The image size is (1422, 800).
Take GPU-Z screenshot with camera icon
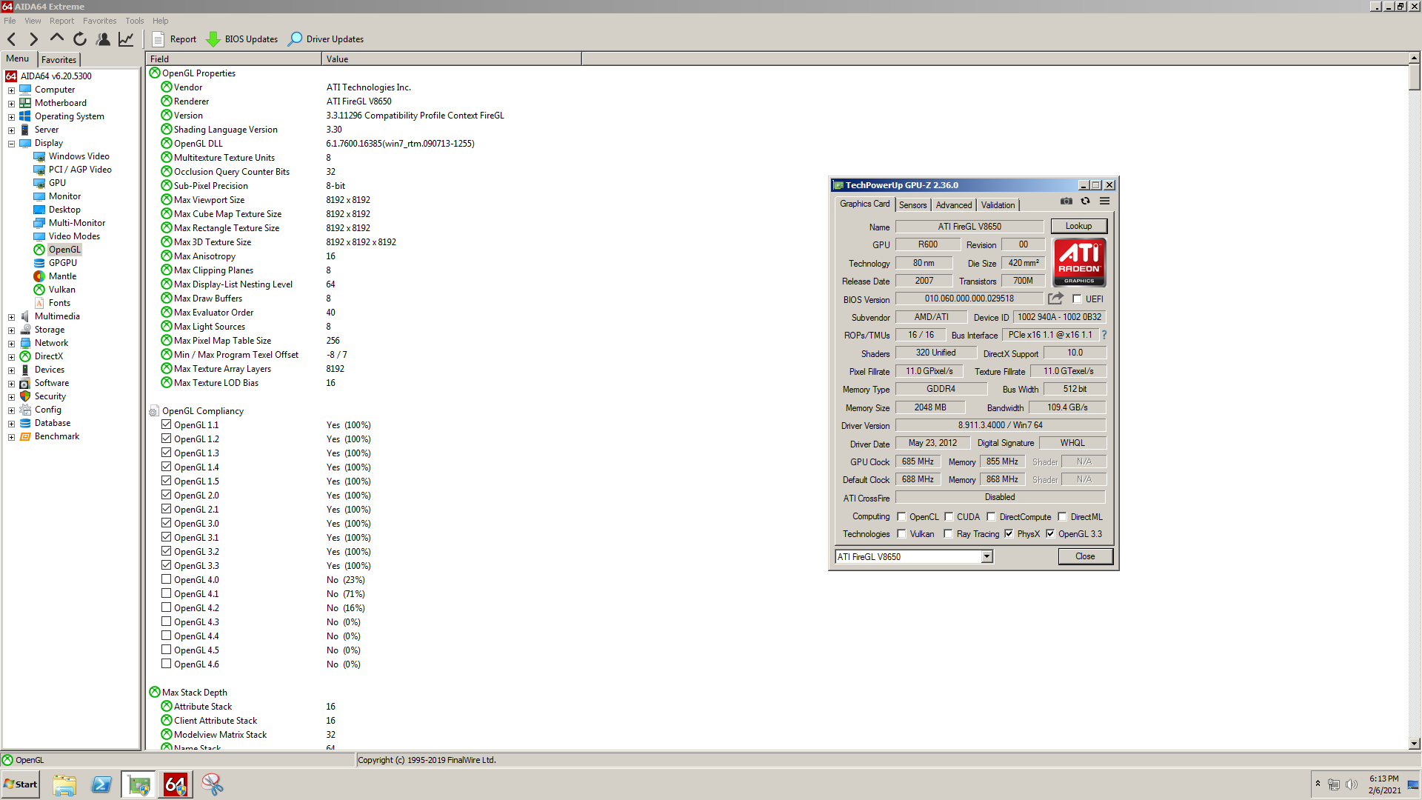[x=1066, y=201]
